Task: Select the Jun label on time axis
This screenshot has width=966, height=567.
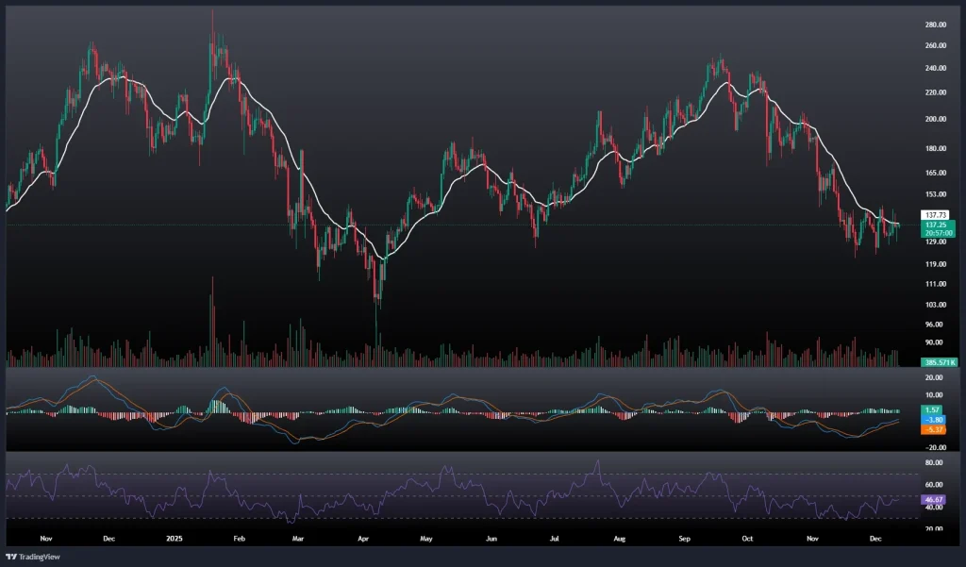Action: click(491, 538)
